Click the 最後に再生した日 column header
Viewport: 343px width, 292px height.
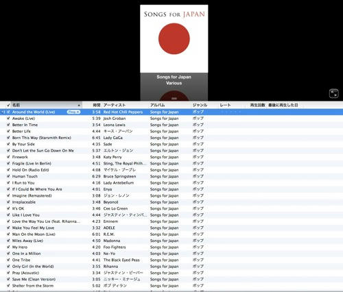tap(283, 105)
